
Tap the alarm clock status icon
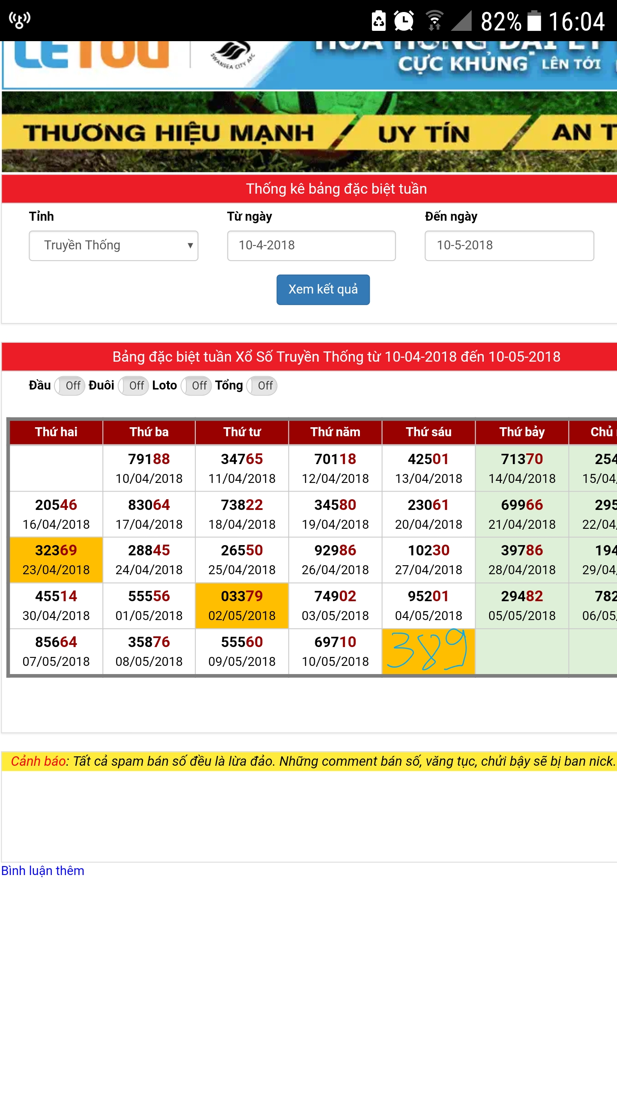click(404, 21)
